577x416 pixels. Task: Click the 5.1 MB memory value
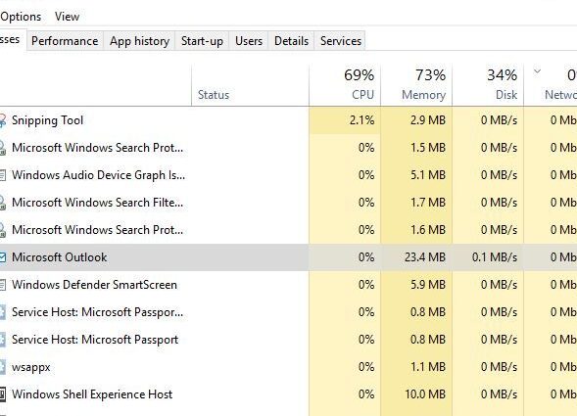428,175
